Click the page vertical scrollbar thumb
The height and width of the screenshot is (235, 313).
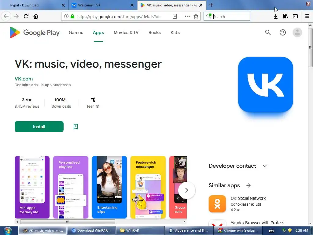point(310,47)
